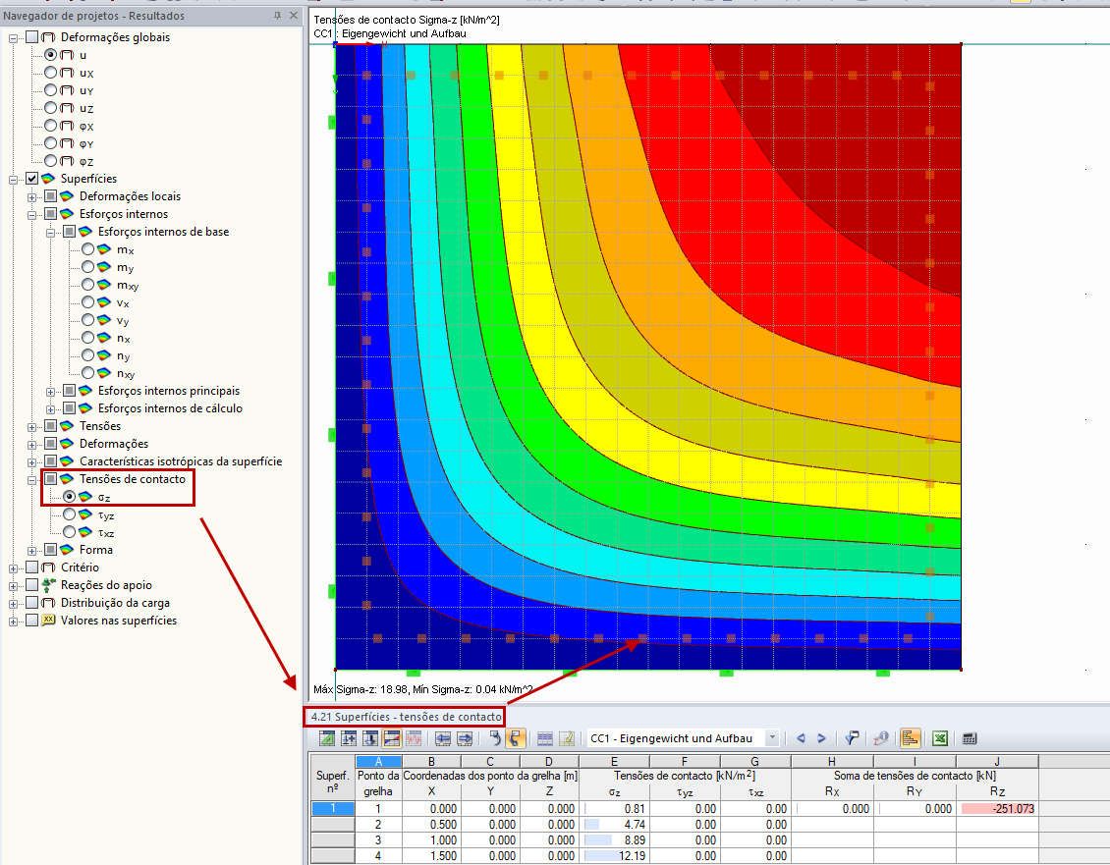
Task: Click the jump-right blue arrow table icon
Action: click(x=465, y=738)
